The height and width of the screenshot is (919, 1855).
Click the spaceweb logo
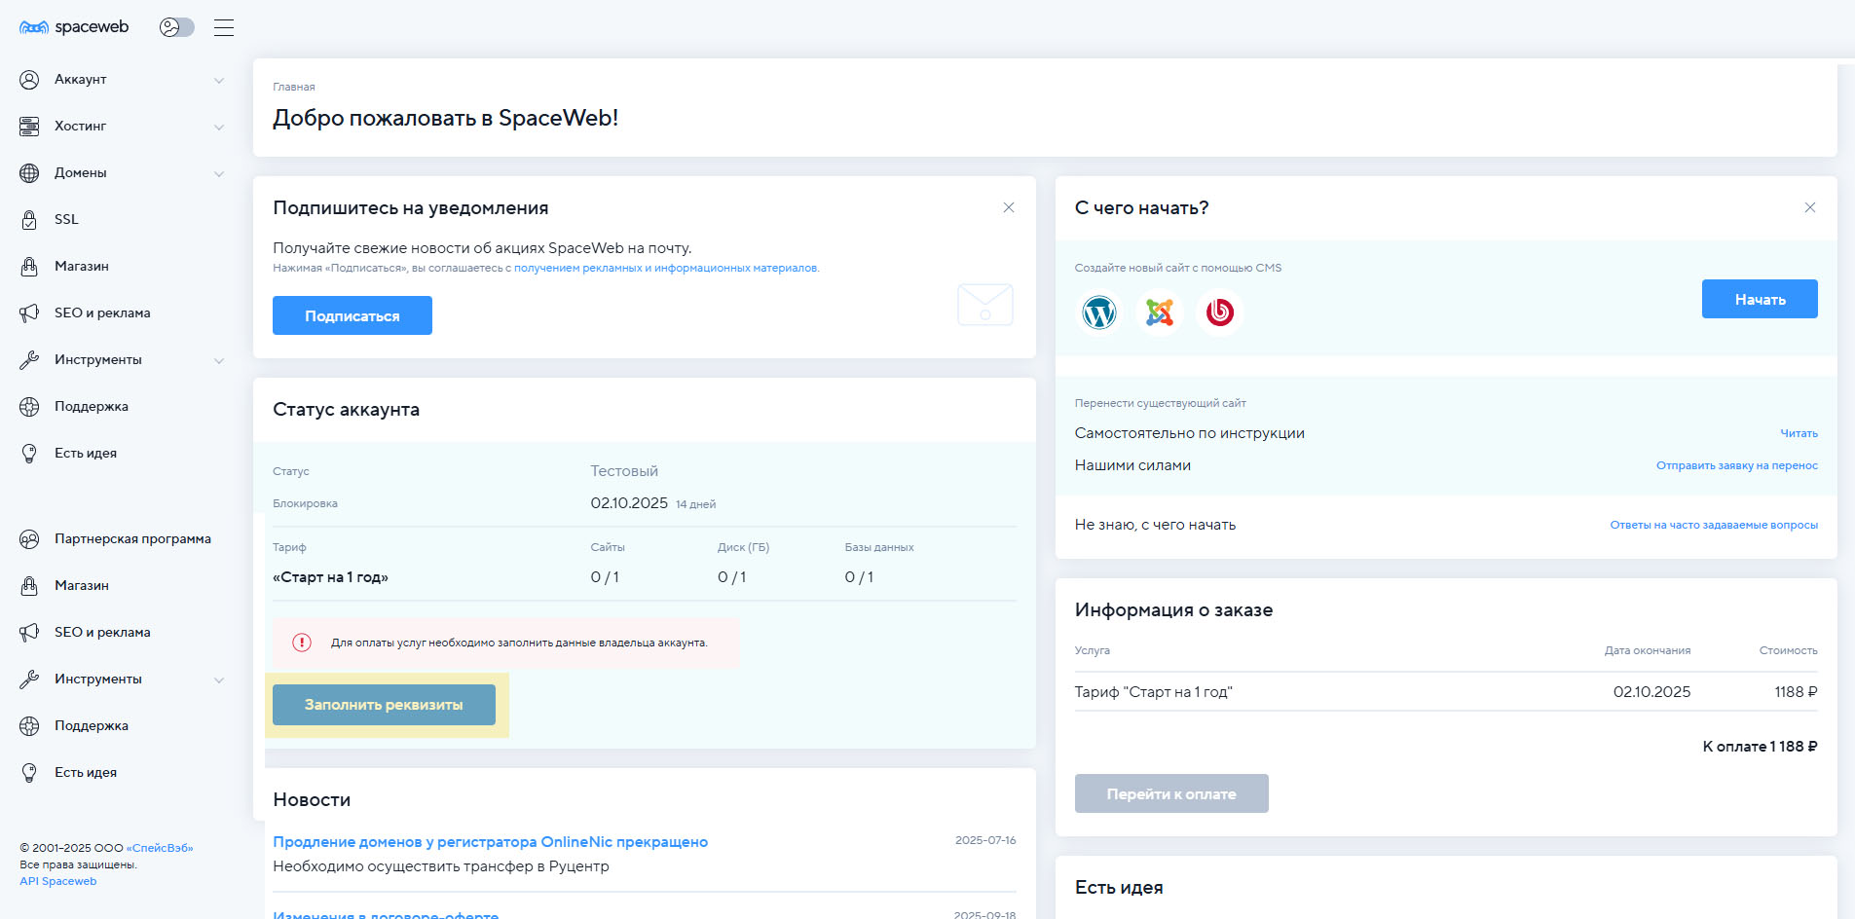click(x=74, y=27)
